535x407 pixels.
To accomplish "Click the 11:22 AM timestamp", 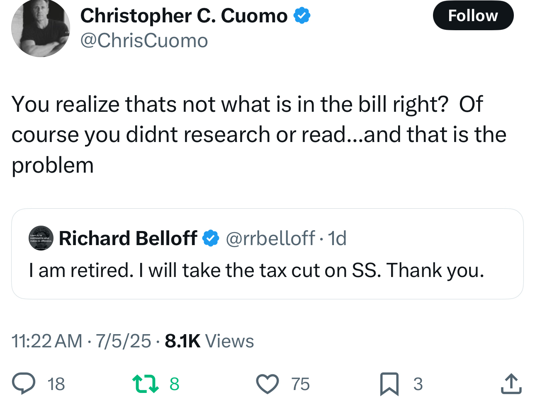I will [x=47, y=341].
